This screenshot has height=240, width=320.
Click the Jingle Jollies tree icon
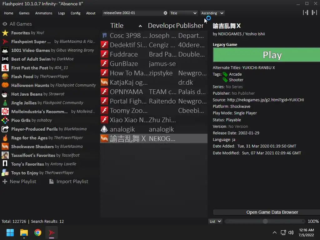5,103
